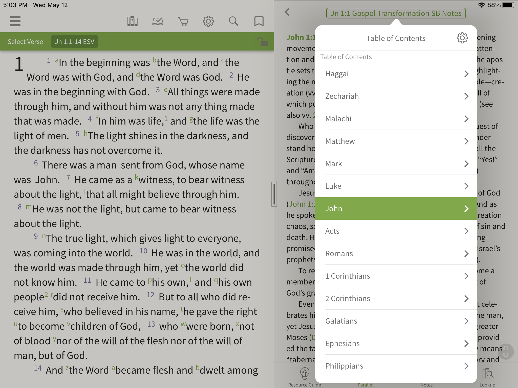Expand the Haggai chevron
Image resolution: width=518 pixels, height=388 pixels.
tap(466, 74)
